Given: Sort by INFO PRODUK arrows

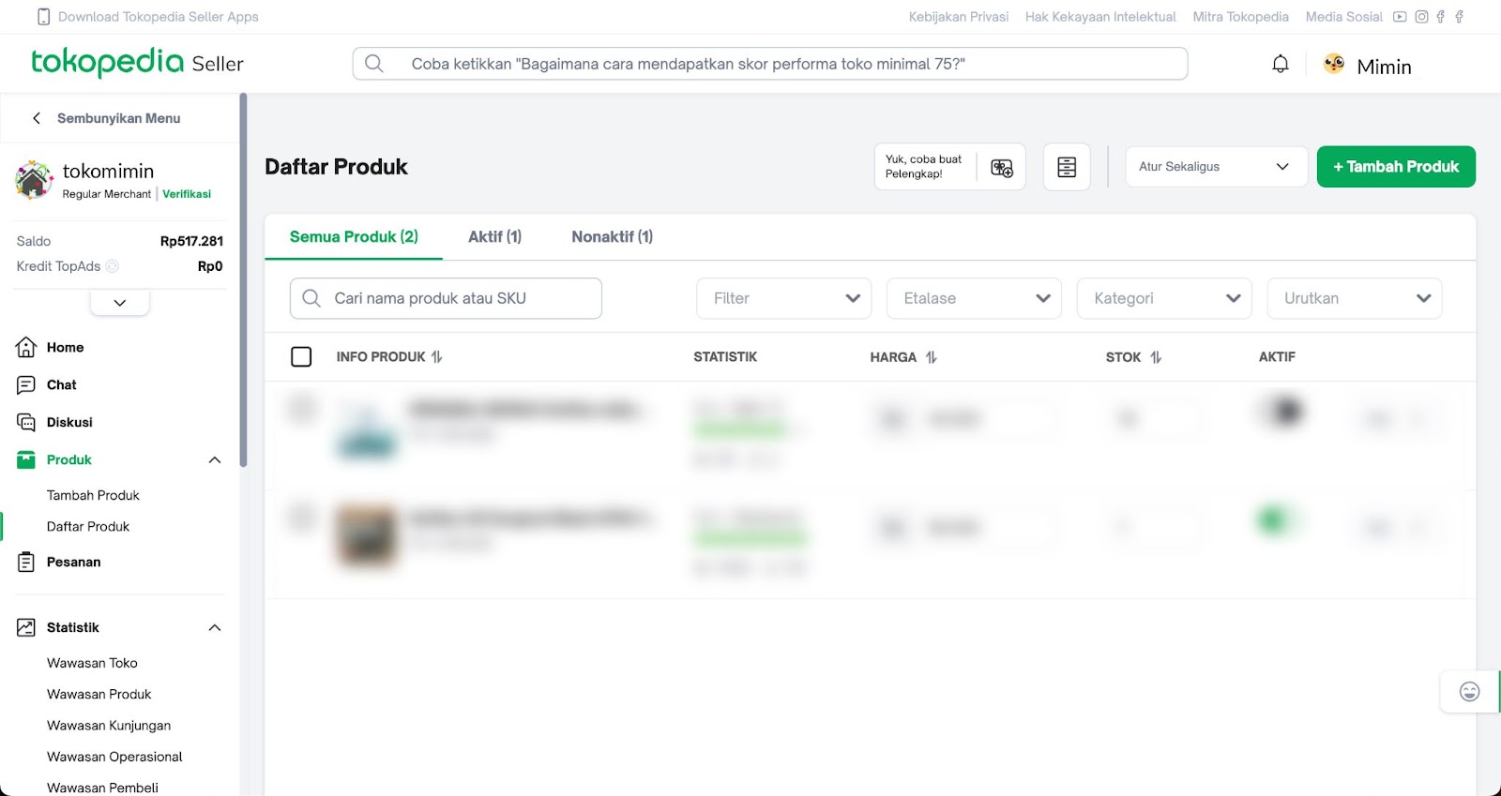Looking at the screenshot, I should click(x=437, y=356).
